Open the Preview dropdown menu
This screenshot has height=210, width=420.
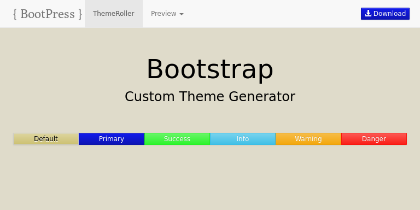click(x=167, y=14)
